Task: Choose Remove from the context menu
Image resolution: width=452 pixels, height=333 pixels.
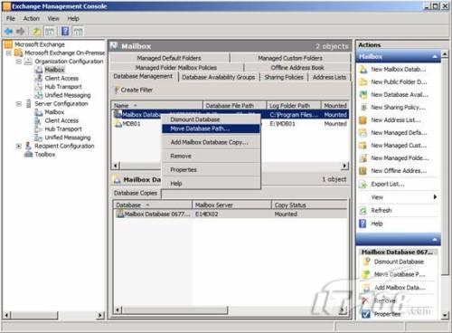Action: pos(211,156)
